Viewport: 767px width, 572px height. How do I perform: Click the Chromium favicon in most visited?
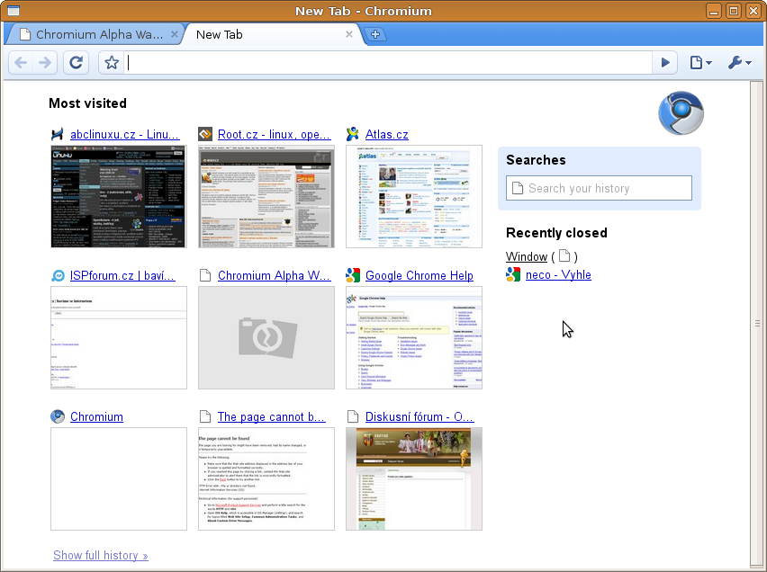click(x=58, y=416)
